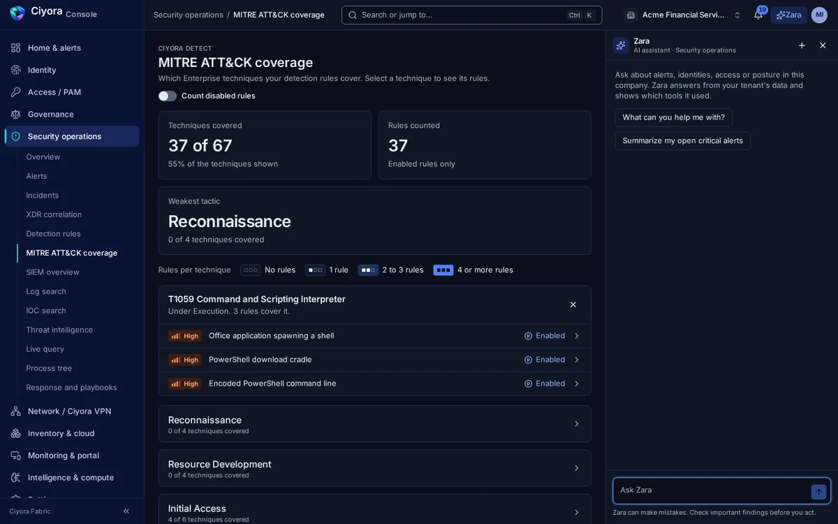Image resolution: width=838 pixels, height=524 pixels.
Task: Open Monitoring & portal section
Action: point(72,456)
